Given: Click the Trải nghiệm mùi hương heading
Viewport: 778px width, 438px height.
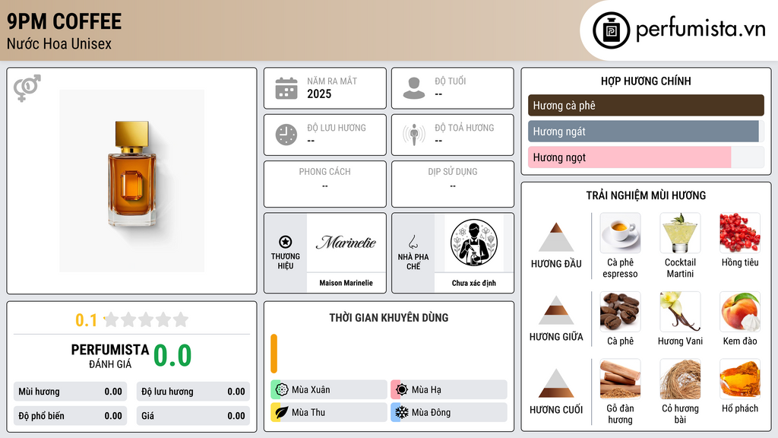Looking at the screenshot, I should 646,195.
